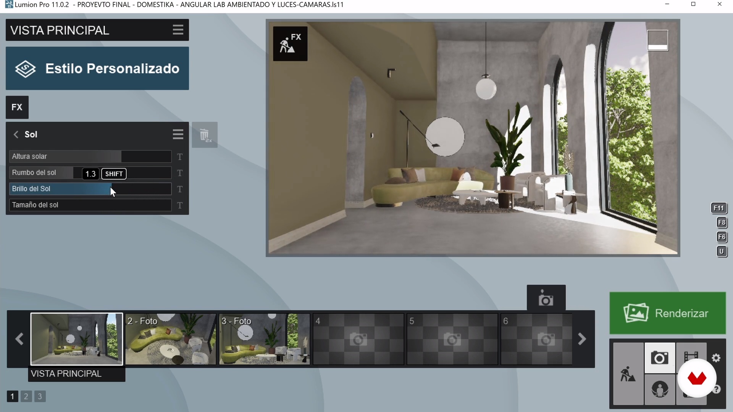Toggle keyframe T for Tamaño del sol
Screen dimensions: 733x412
pos(180,206)
